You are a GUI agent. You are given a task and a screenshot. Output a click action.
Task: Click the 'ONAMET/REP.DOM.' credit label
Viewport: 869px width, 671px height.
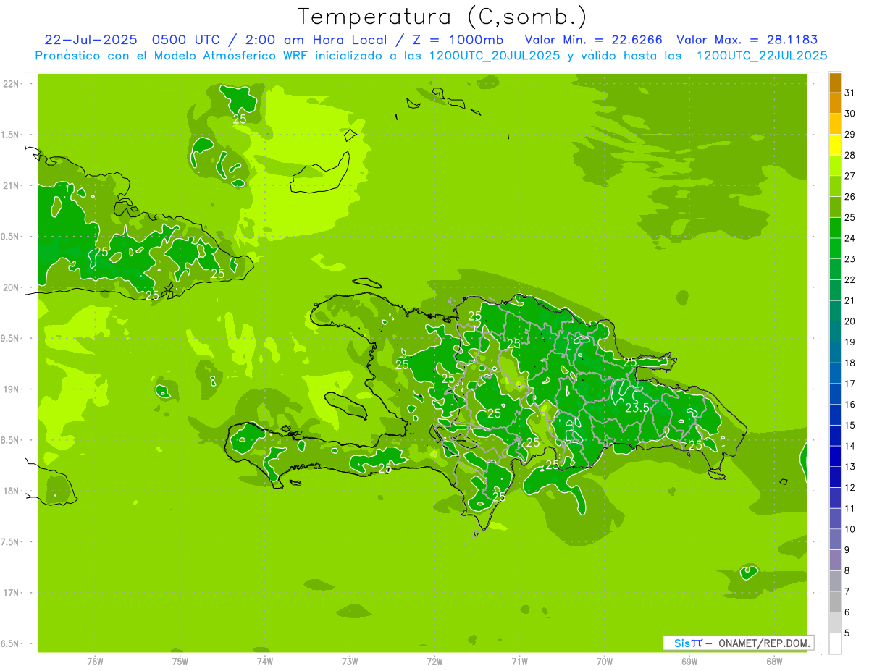pyautogui.click(x=764, y=642)
